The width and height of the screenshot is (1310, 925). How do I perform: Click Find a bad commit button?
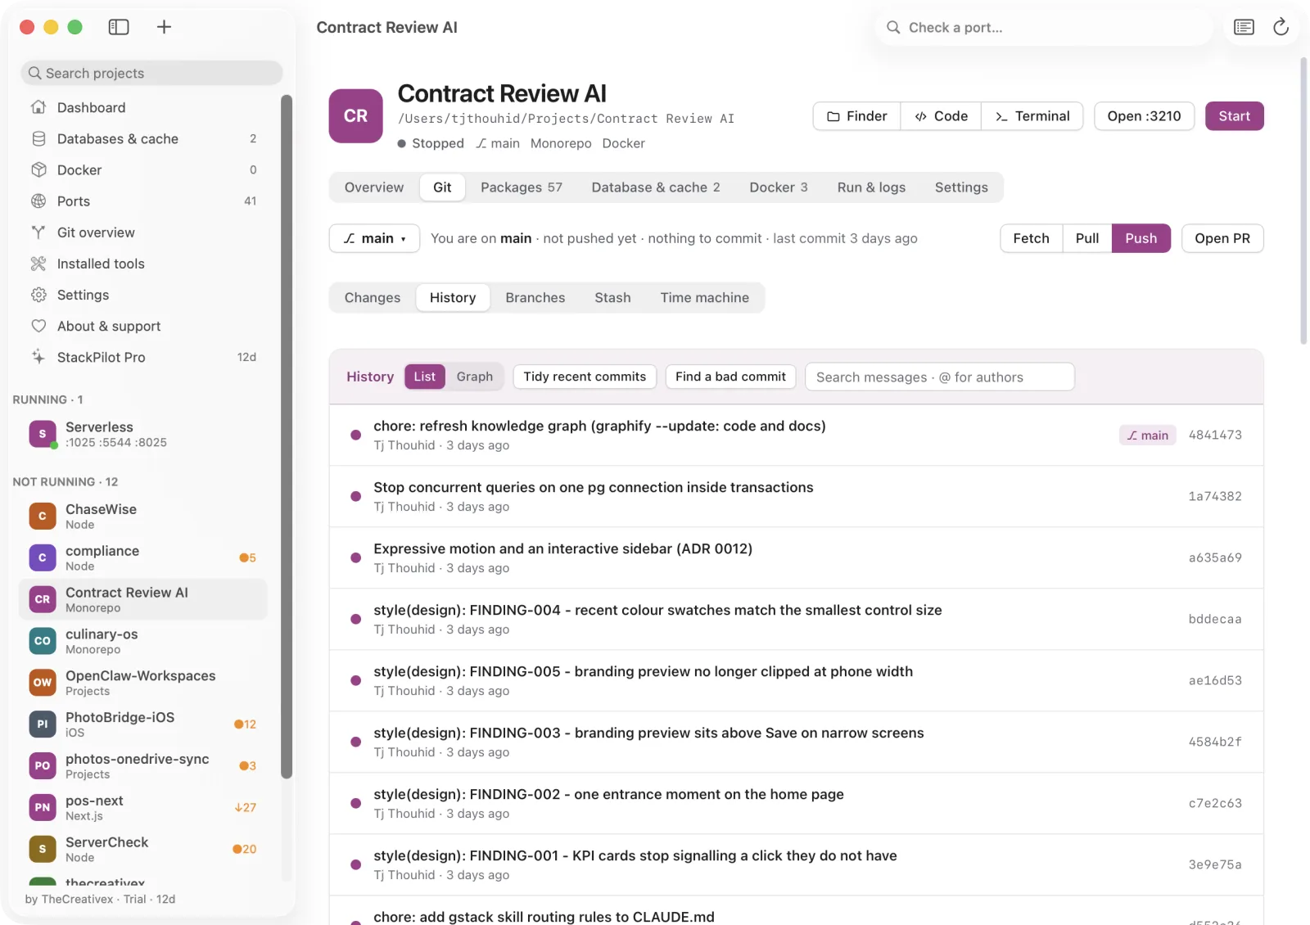coord(730,377)
